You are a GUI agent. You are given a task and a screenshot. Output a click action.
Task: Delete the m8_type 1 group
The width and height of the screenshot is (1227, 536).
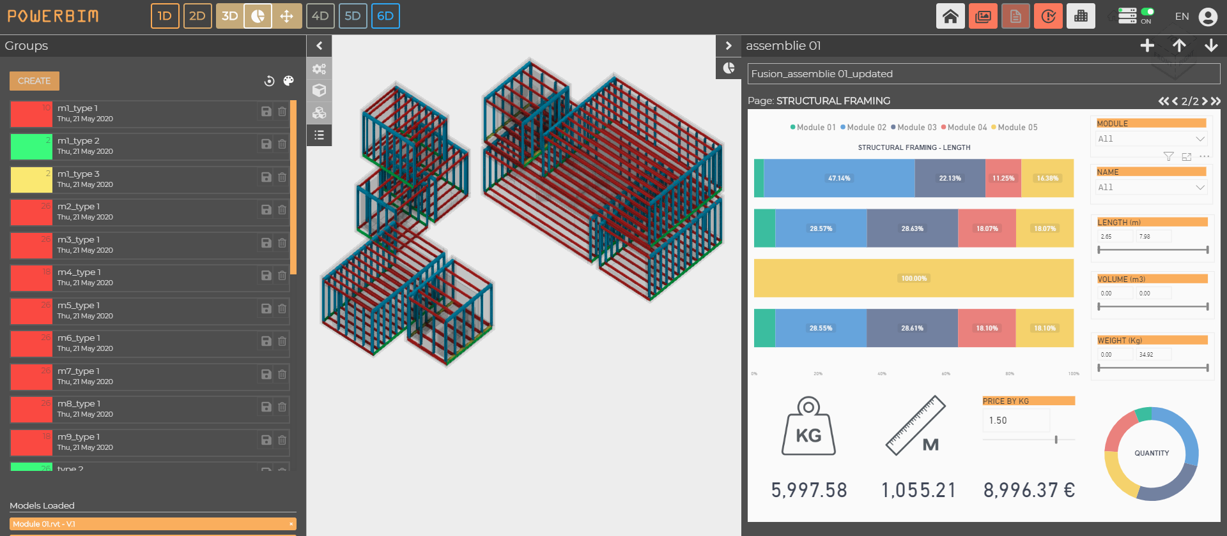tap(282, 407)
